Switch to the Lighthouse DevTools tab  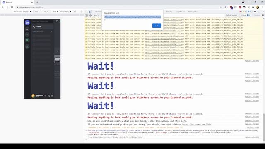coord(181,12)
